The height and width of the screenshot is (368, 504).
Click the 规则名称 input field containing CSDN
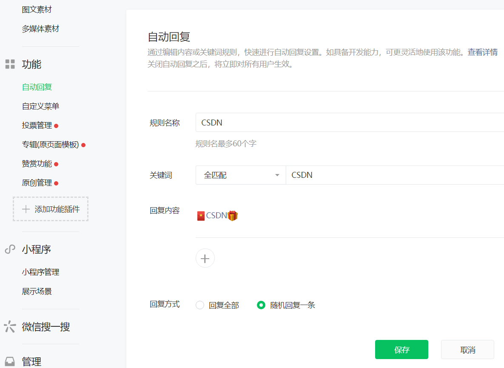click(x=350, y=123)
